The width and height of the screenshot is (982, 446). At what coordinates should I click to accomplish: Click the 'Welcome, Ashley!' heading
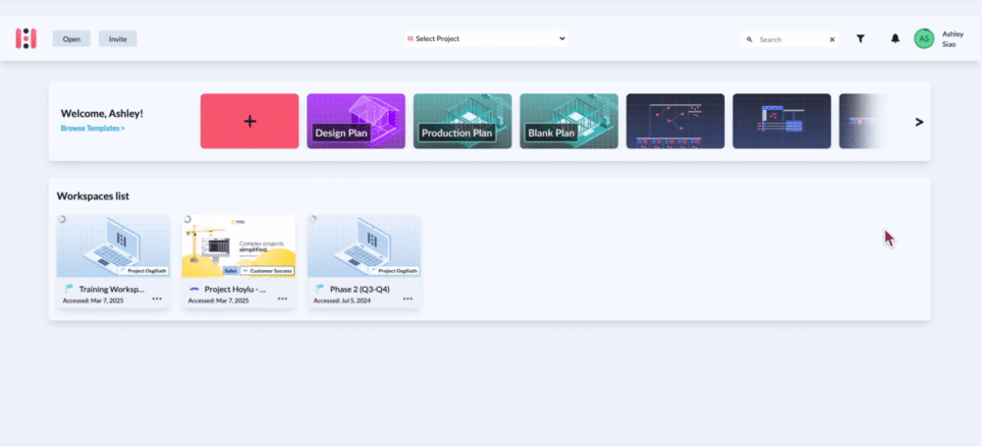point(102,113)
